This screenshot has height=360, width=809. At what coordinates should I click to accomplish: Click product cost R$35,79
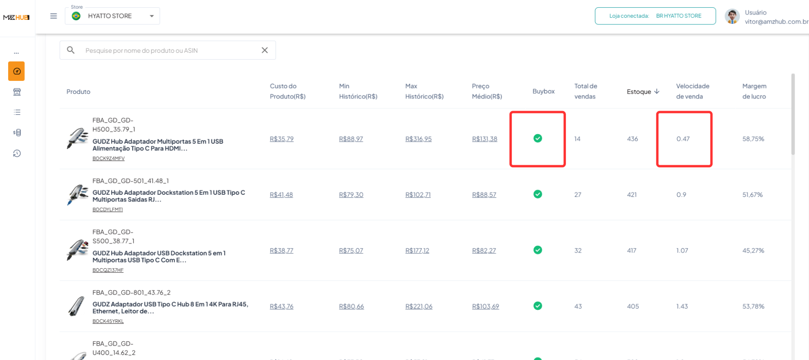281,139
